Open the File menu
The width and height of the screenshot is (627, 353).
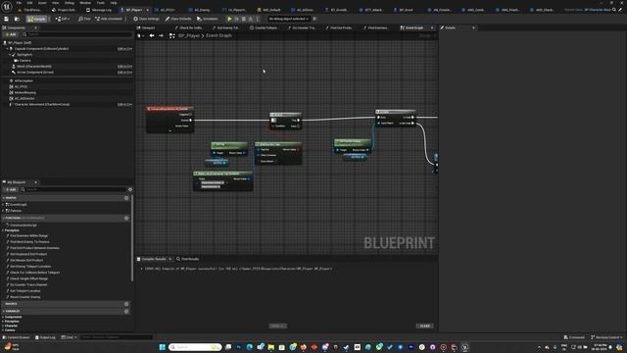click(x=19, y=3)
